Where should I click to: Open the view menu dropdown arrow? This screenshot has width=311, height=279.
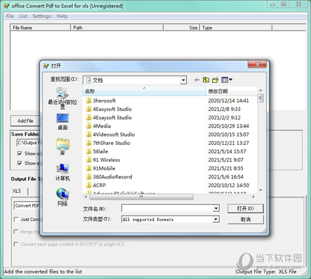(x=231, y=80)
